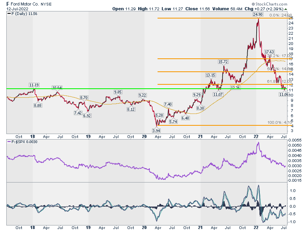Click the 11.06 price label at chart end

coord(284,95)
